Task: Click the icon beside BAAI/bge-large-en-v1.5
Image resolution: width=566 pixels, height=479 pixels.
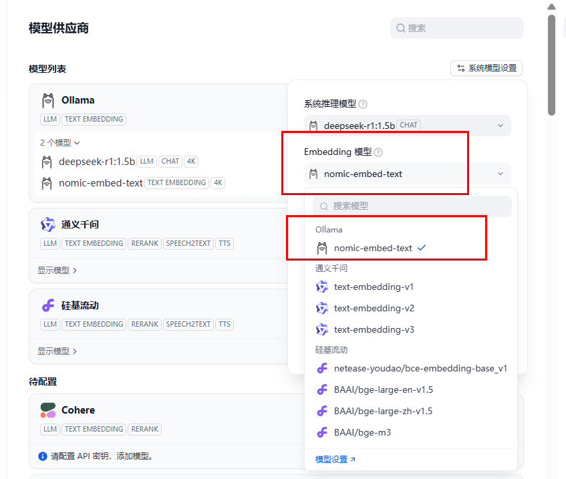Action: click(322, 389)
